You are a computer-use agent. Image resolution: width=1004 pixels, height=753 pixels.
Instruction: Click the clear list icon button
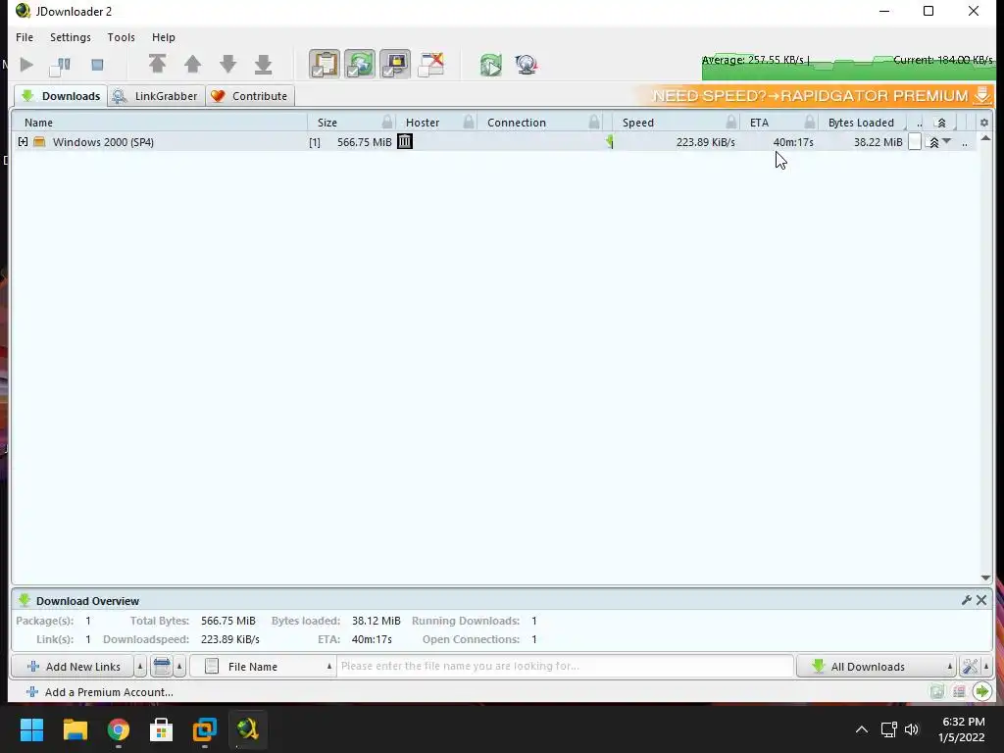click(162, 667)
